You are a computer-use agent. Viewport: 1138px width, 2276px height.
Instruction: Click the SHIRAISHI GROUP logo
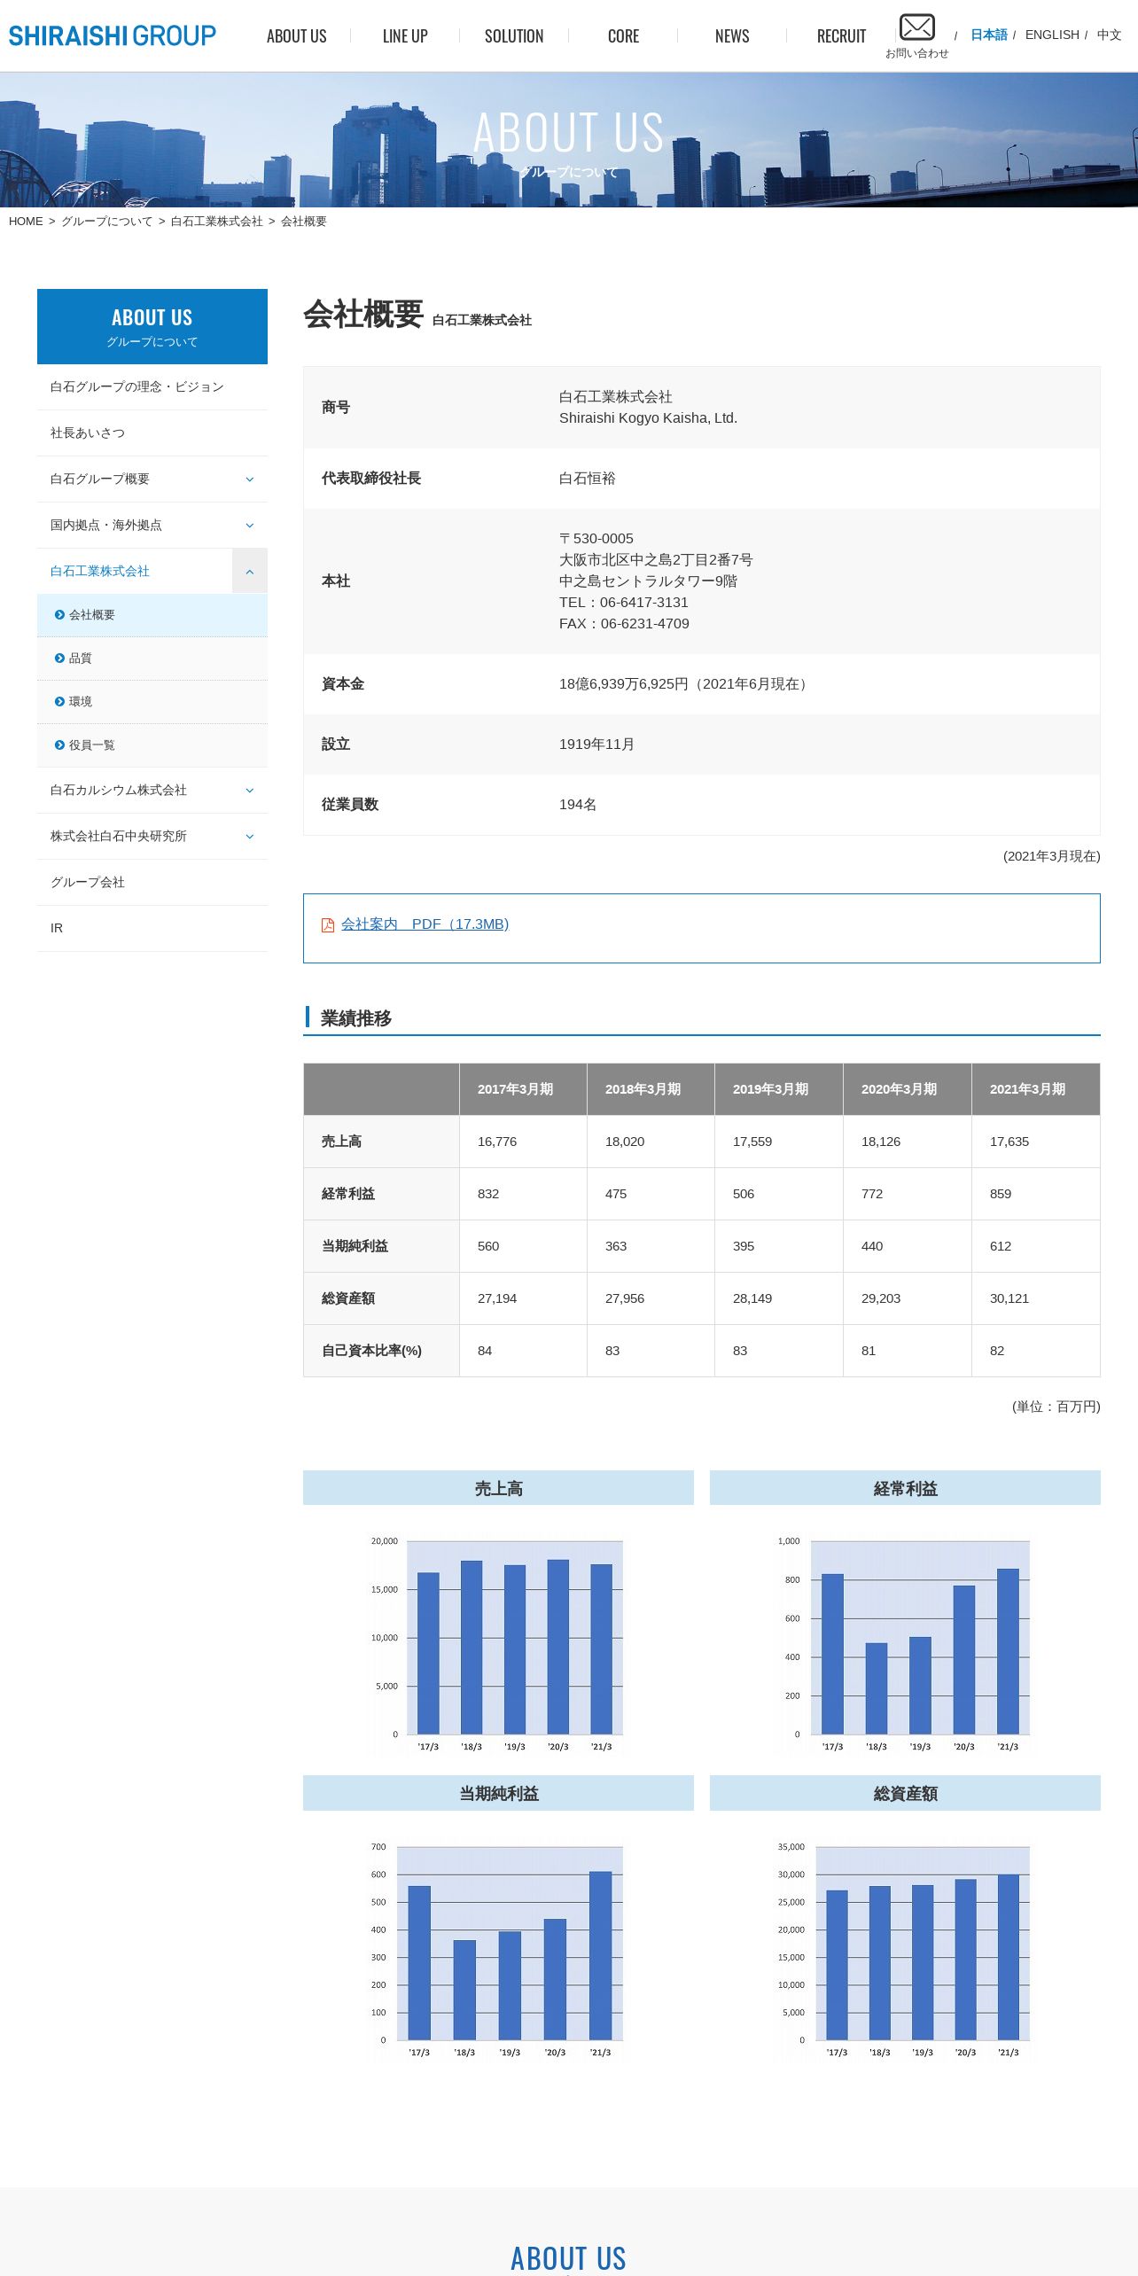113,35
